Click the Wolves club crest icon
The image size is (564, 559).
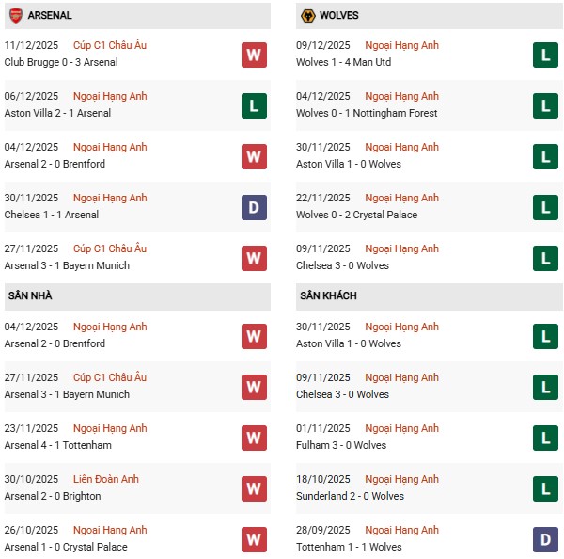tap(306, 15)
